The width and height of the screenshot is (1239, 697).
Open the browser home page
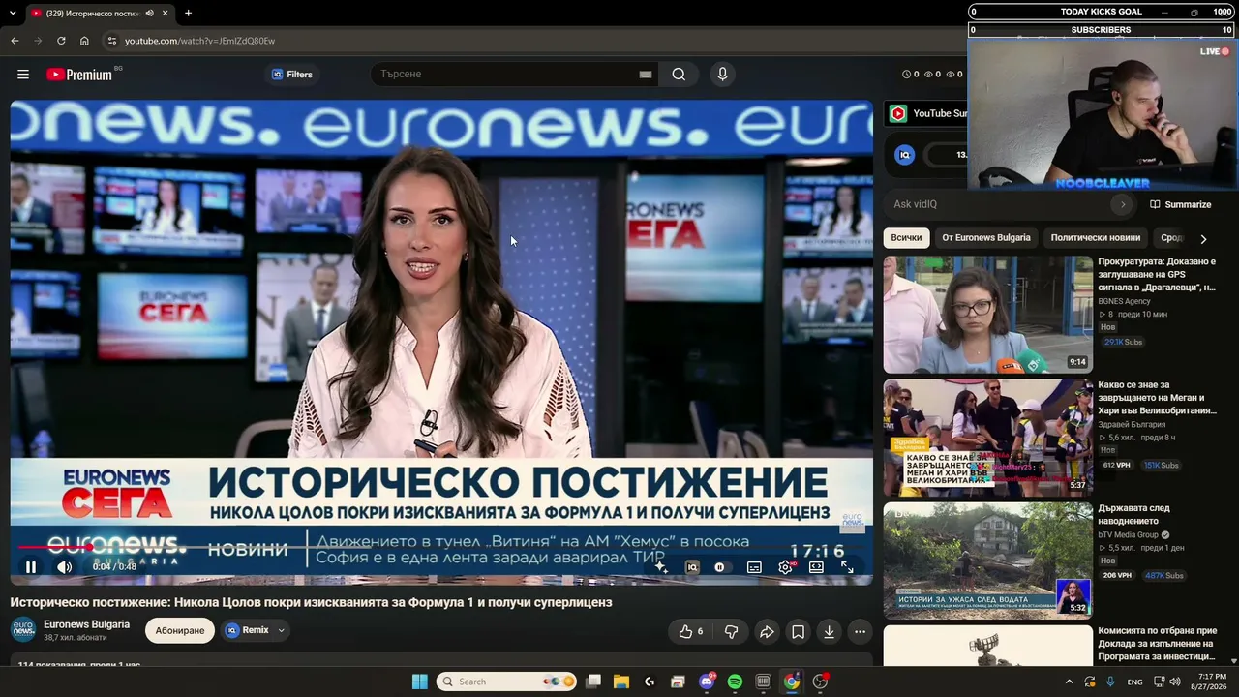pyautogui.click(x=84, y=41)
